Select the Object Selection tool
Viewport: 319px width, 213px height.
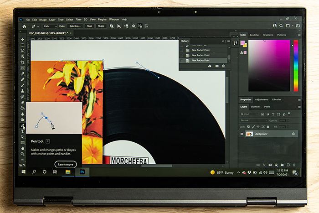(x=23, y=57)
